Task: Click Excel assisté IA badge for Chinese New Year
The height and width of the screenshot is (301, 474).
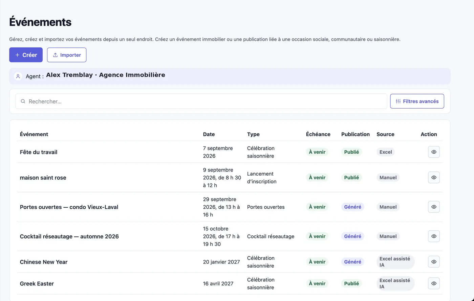Action: pyautogui.click(x=395, y=262)
